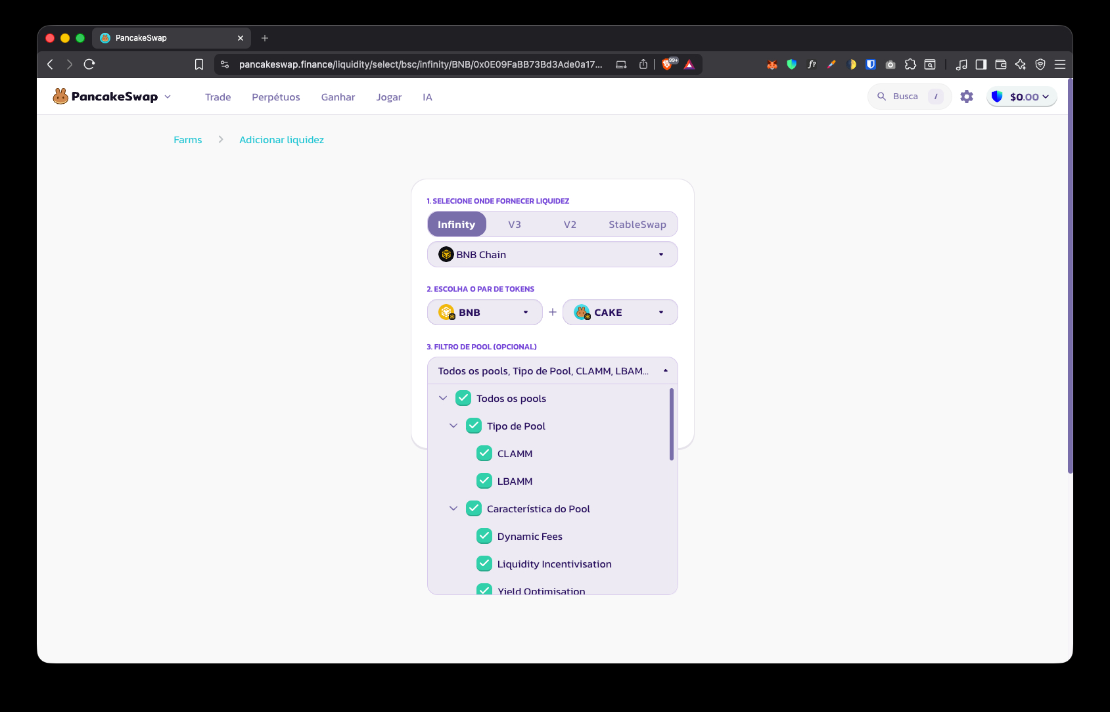Click the Bitwarden shield extension icon

(871, 64)
